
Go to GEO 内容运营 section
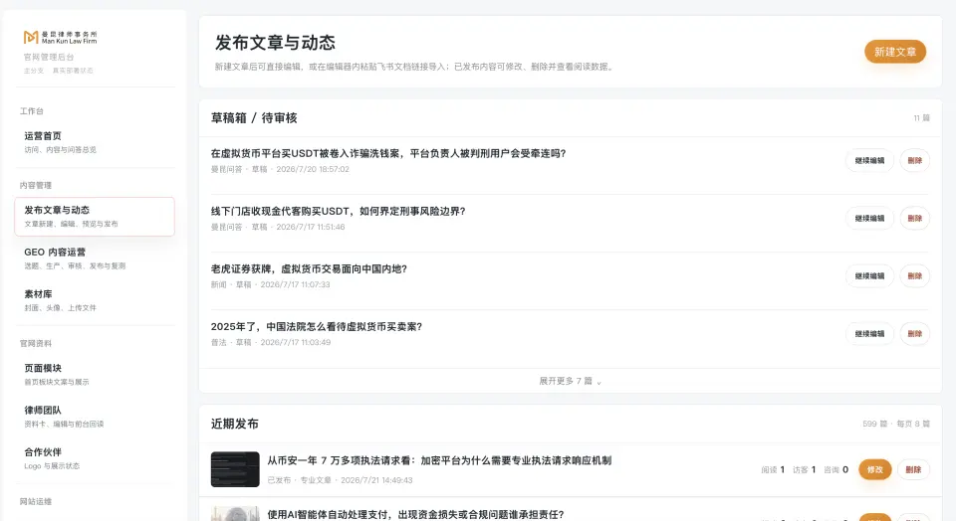pos(95,259)
